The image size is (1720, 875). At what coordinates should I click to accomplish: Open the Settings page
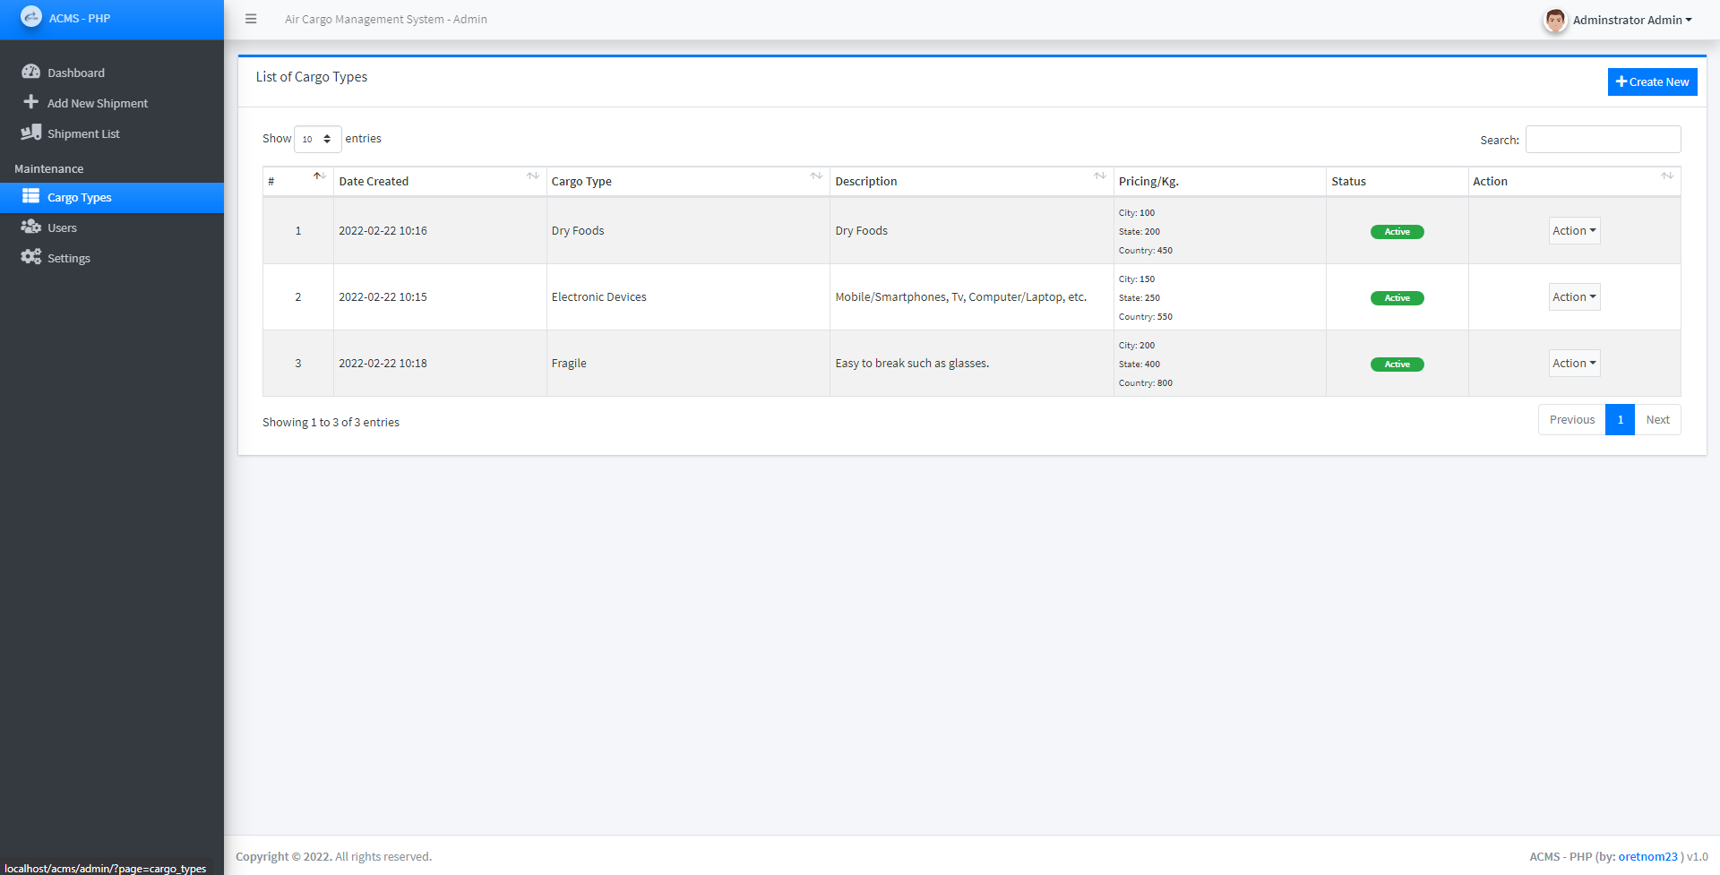pyautogui.click(x=112, y=258)
